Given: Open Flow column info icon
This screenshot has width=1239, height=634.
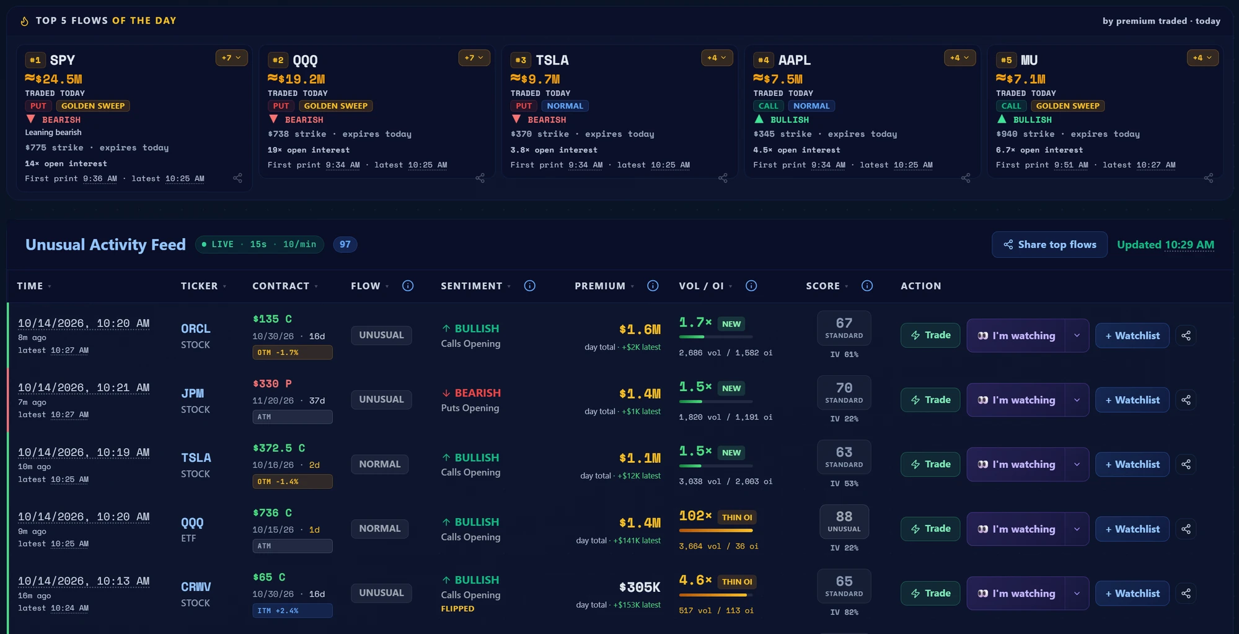Looking at the screenshot, I should tap(408, 286).
